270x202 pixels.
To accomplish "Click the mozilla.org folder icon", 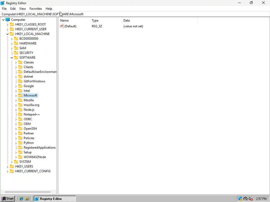I will click(x=20, y=105).
